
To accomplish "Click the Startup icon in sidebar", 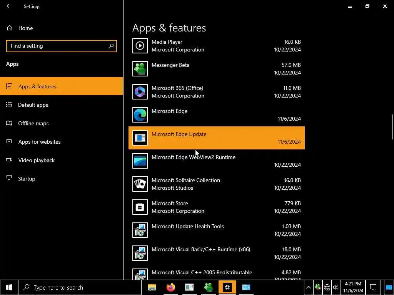I will pyautogui.click(x=9, y=178).
